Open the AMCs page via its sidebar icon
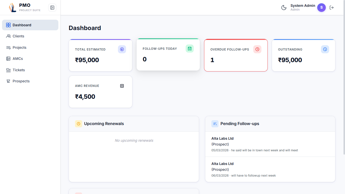This screenshot has height=194, width=345. coord(8,59)
